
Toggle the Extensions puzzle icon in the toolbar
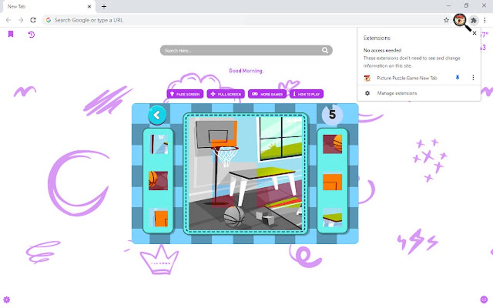pyautogui.click(x=474, y=20)
